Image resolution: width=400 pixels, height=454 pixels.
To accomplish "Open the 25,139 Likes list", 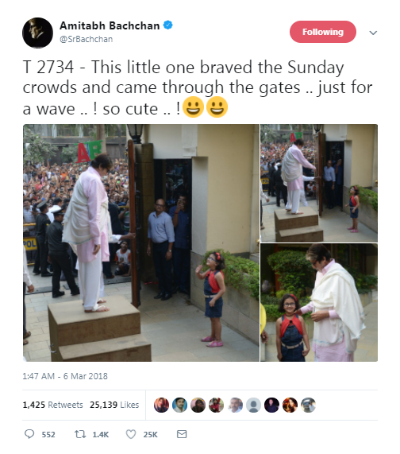I will (x=114, y=405).
